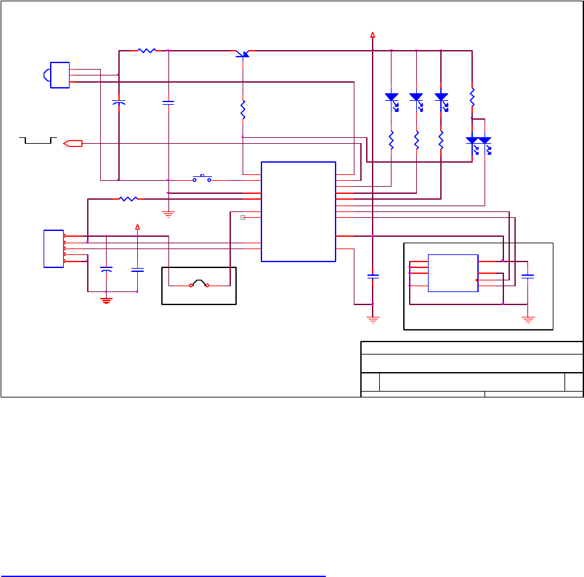Click capacitor at right inside boxed area

pos(528,276)
